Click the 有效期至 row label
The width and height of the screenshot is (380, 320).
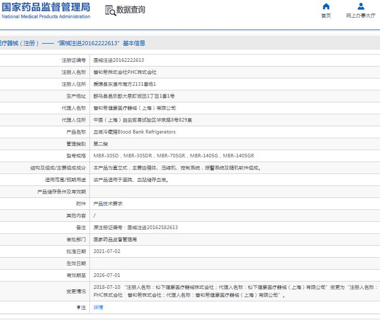coord(76,275)
